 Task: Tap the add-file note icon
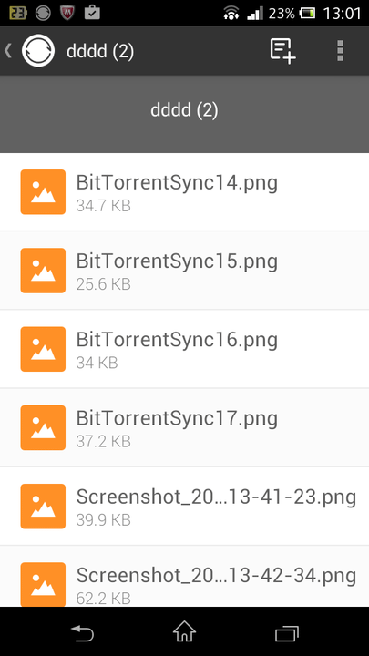[x=282, y=51]
